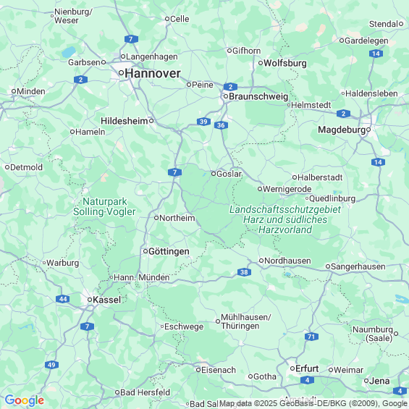The height and width of the screenshot is (409, 409).
Task: Click the Göttingen city label
Action: (169, 251)
